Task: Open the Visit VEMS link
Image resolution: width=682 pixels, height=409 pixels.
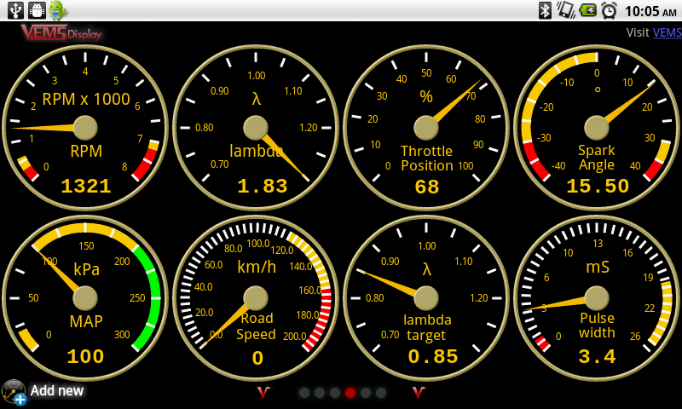Action: coord(667,33)
